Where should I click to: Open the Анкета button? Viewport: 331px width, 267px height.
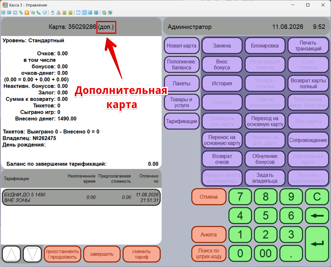209,234
